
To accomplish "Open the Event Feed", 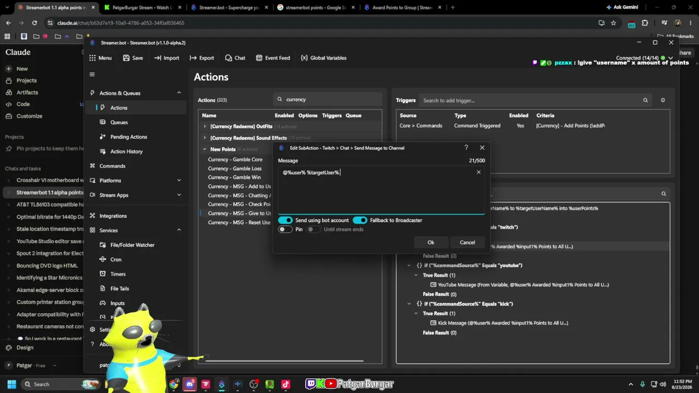I will point(273,58).
